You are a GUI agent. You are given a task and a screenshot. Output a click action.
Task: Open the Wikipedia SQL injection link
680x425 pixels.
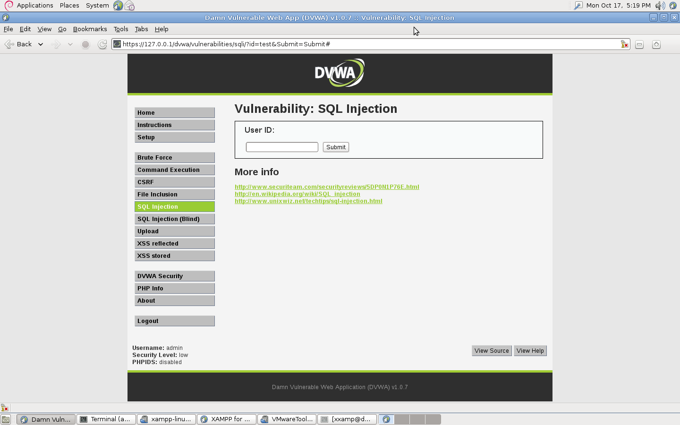point(297,194)
